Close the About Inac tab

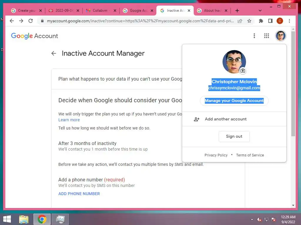[226, 11]
